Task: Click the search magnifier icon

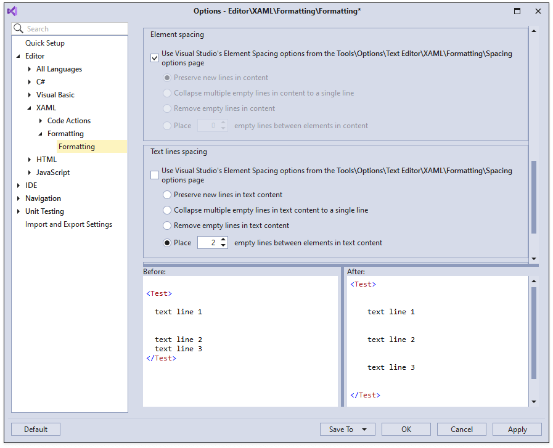Action: tap(17, 28)
